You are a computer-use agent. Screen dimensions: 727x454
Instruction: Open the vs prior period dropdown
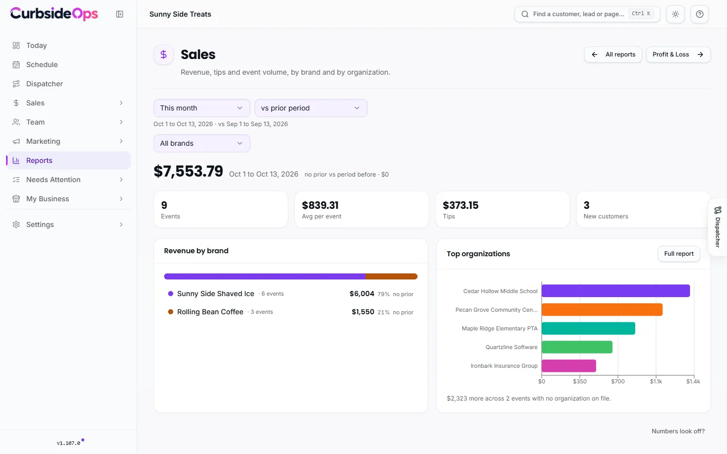[x=311, y=108]
